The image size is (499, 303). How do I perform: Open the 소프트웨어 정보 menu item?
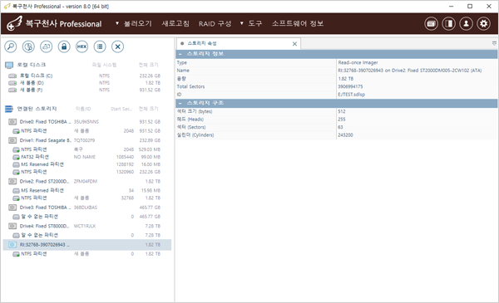pyautogui.click(x=298, y=23)
